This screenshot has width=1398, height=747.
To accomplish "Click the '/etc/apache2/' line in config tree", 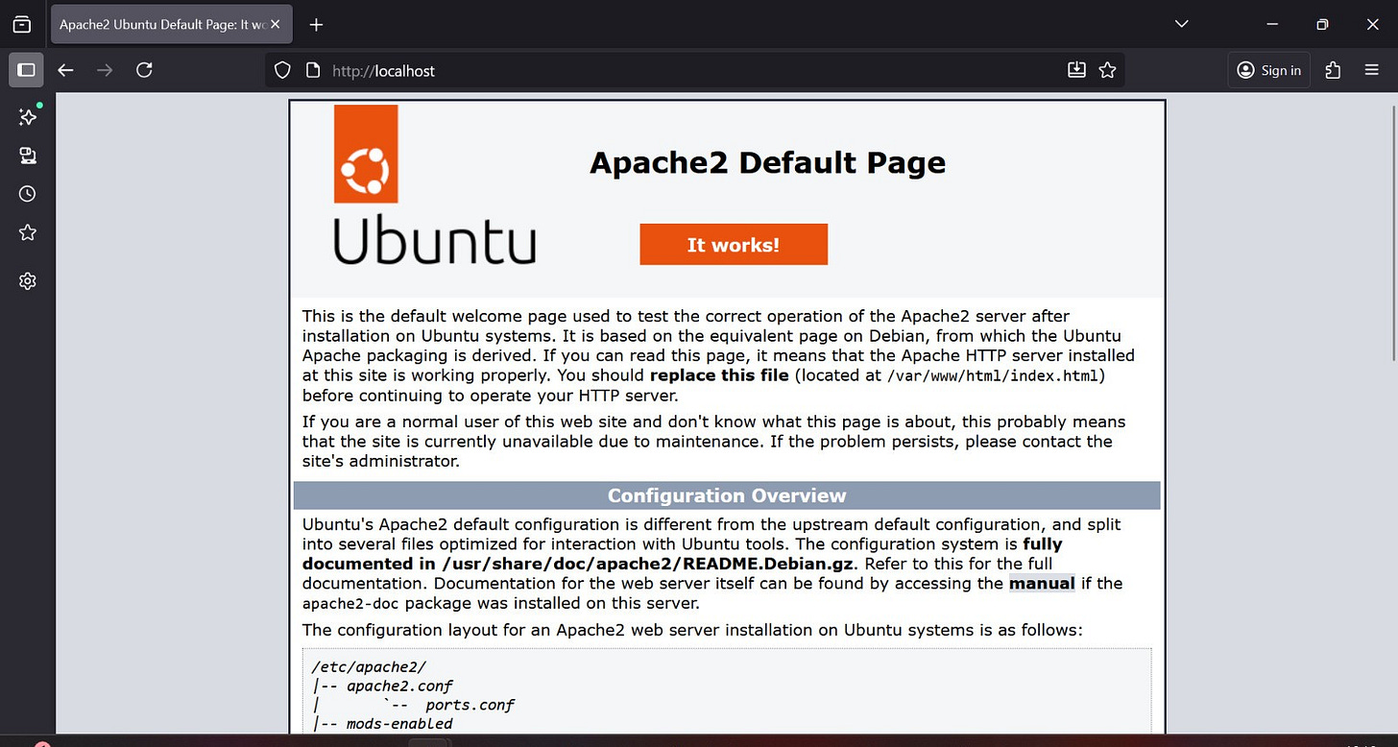I will [x=369, y=667].
